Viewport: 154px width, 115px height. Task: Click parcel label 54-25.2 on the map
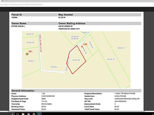[x=54, y=67]
